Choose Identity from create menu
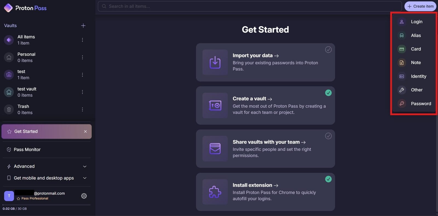Viewport: 438px width, 216px height. [x=414, y=76]
